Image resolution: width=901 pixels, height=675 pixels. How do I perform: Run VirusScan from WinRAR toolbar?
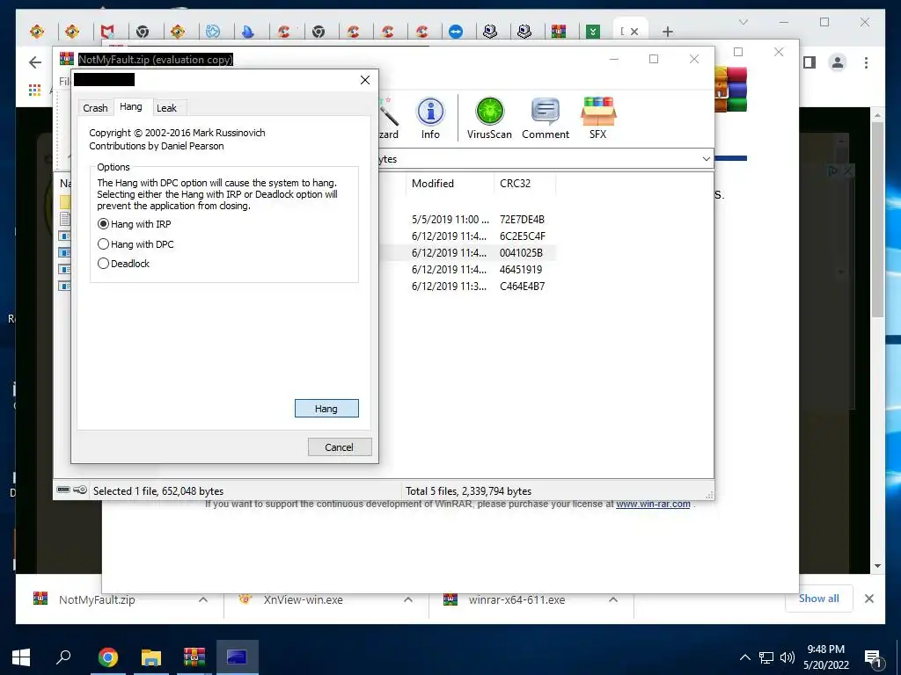[x=489, y=119]
